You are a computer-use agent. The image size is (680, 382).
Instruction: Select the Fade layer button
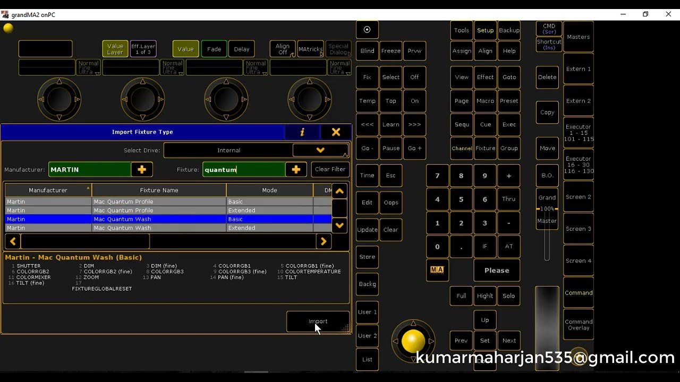[214, 49]
